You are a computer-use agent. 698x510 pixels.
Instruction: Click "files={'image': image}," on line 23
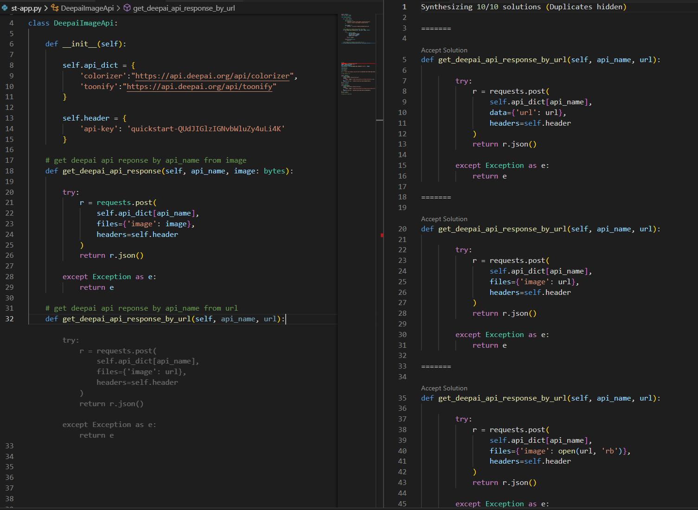pyautogui.click(x=146, y=223)
